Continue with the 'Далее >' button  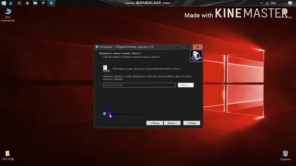click(x=172, y=123)
